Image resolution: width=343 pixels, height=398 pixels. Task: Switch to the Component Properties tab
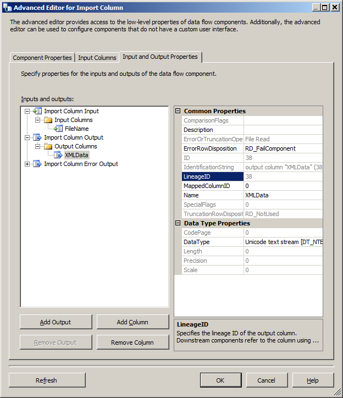click(x=42, y=58)
